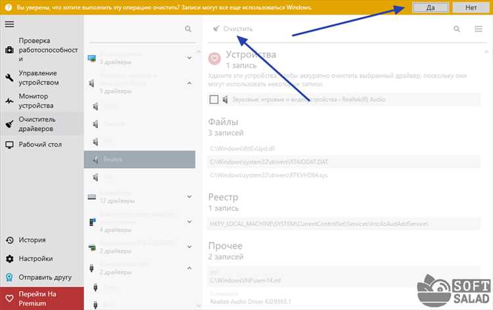The height and width of the screenshot is (310, 493).
Task: Click the speaker category icon with 5 драйверы
Action: tap(91, 83)
